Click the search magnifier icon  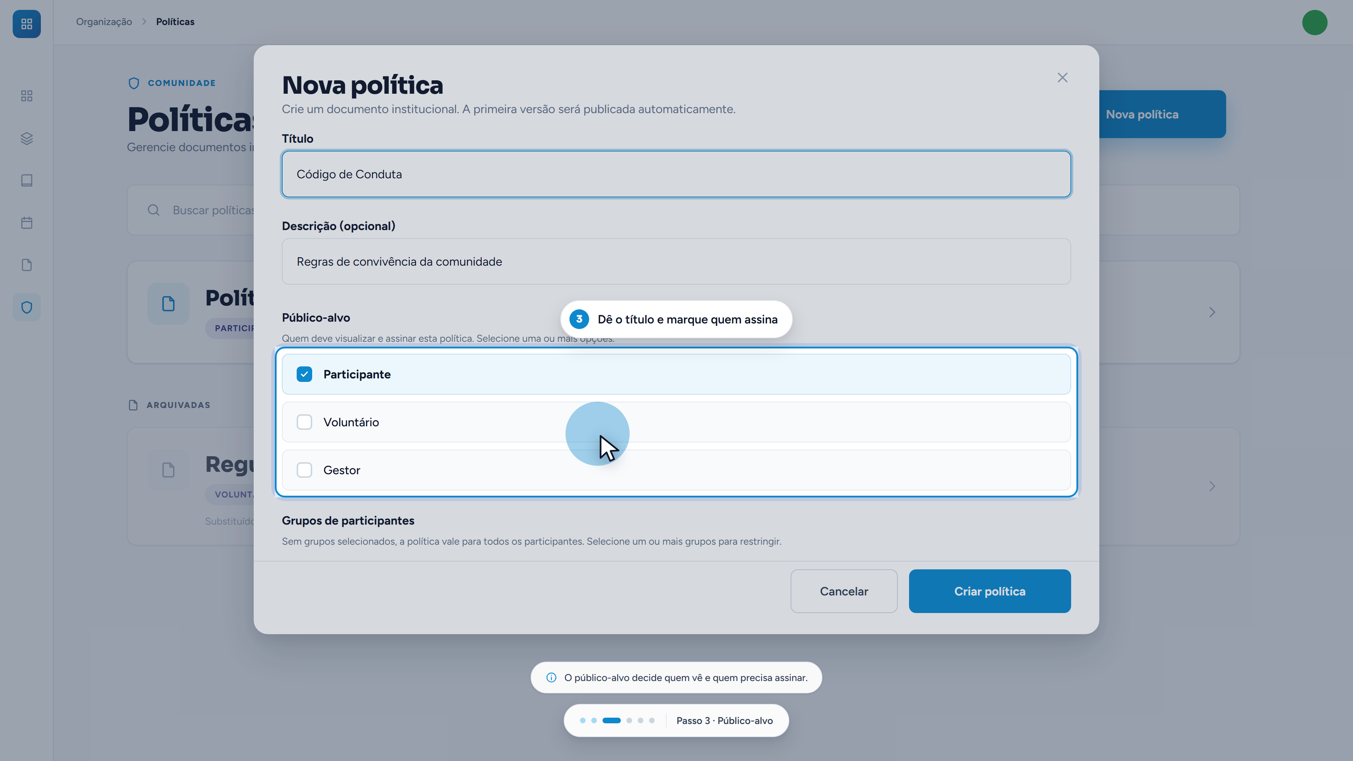coord(153,210)
